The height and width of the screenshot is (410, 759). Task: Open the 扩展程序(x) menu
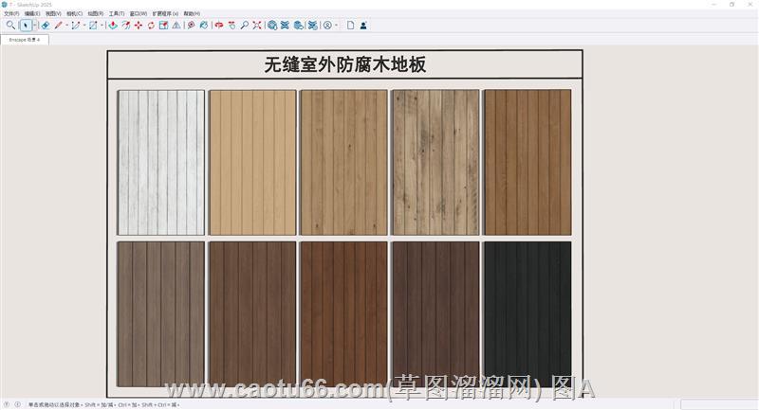(165, 13)
